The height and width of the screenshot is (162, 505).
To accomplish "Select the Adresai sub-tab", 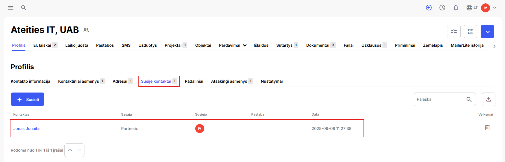I will point(123,81).
